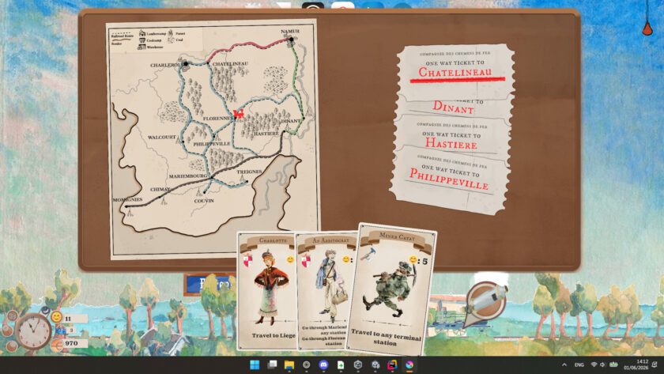Click the Chimay label on the map

point(160,189)
